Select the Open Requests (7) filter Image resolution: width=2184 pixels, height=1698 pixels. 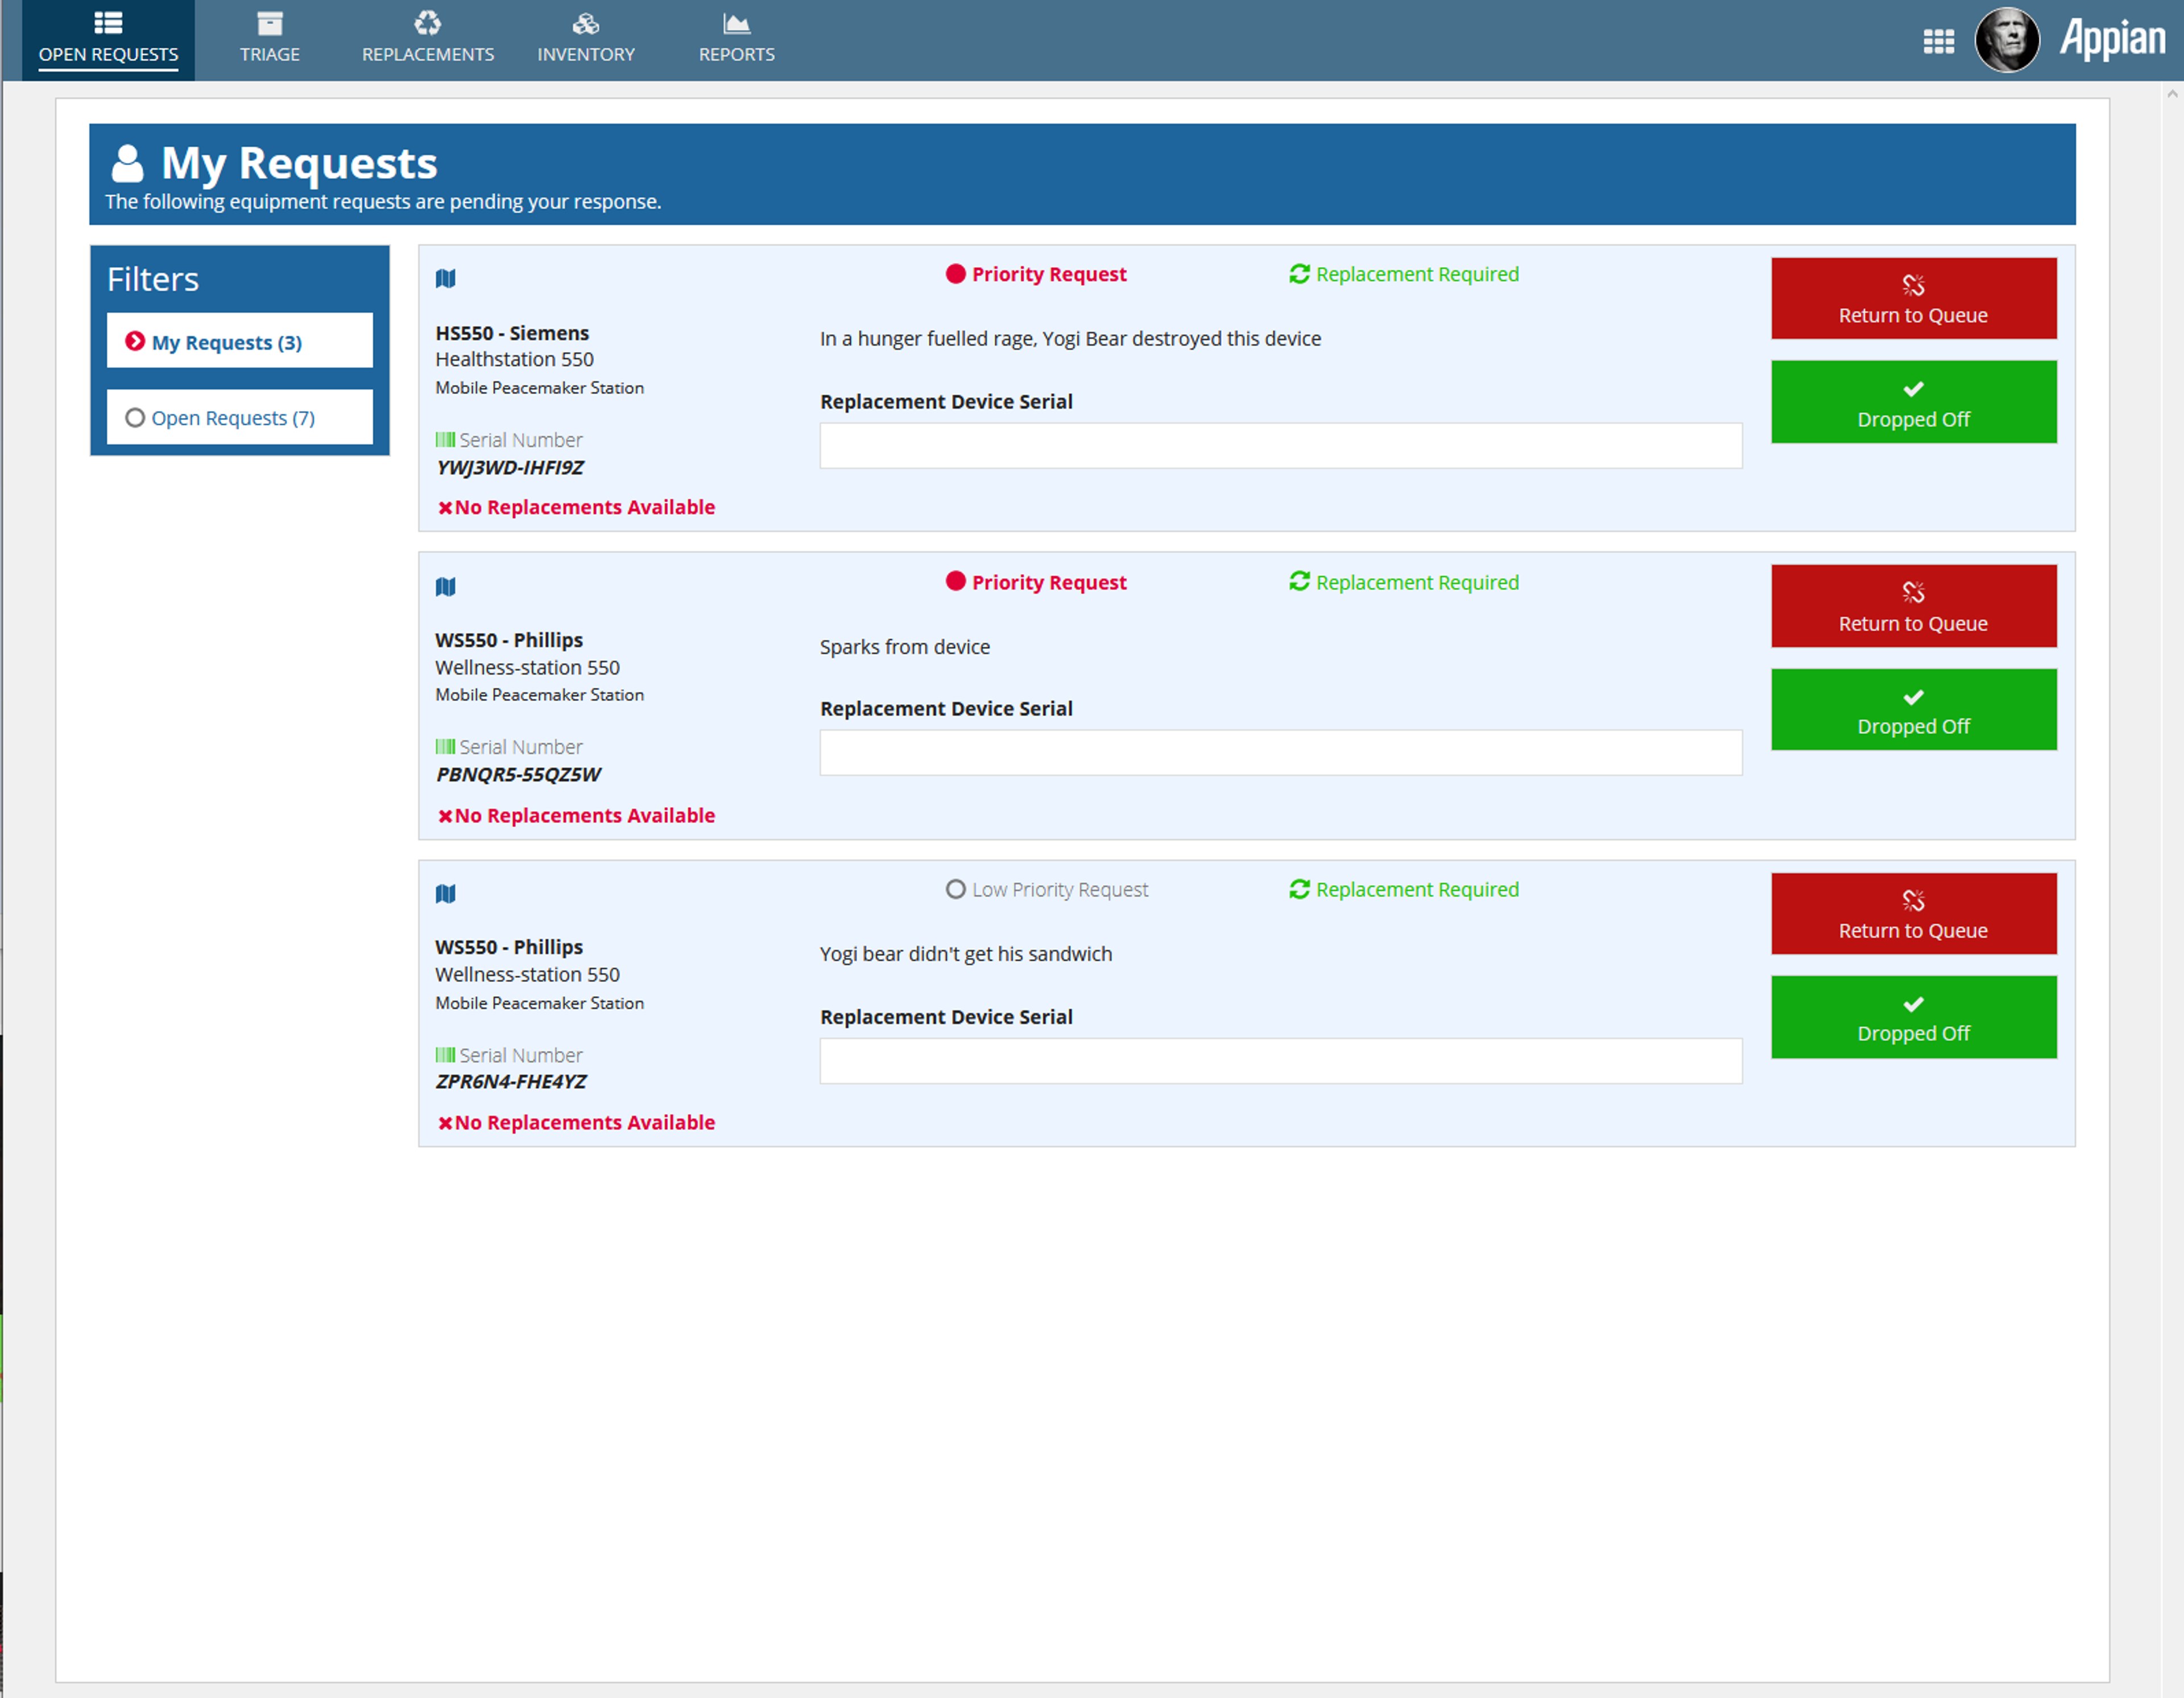click(x=240, y=417)
